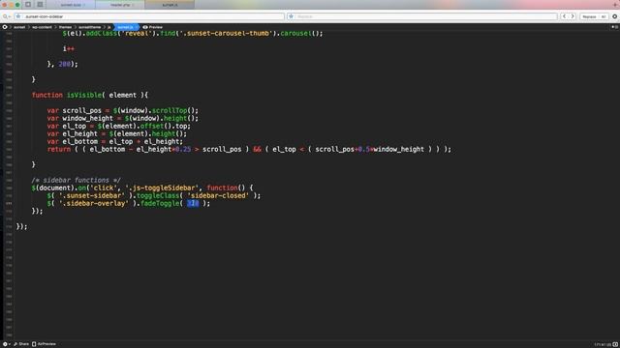Image resolution: width=620 pixels, height=348 pixels.
Task: Click the scroll_pos variable declaration line
Action: (123, 110)
